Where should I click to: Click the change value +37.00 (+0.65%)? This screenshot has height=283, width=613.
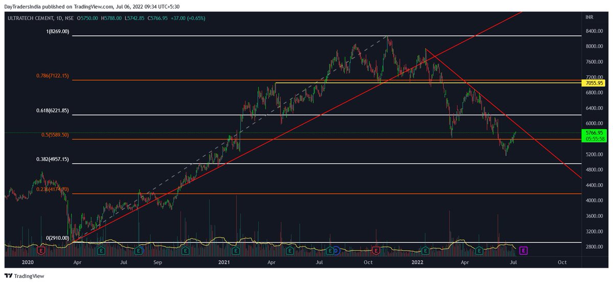tap(188, 17)
